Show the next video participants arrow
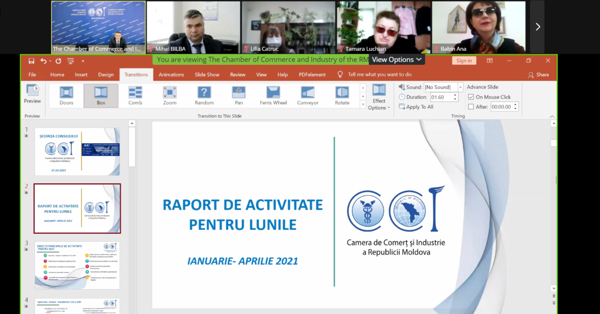Screen dimensions: 600x314 [x=537, y=26]
